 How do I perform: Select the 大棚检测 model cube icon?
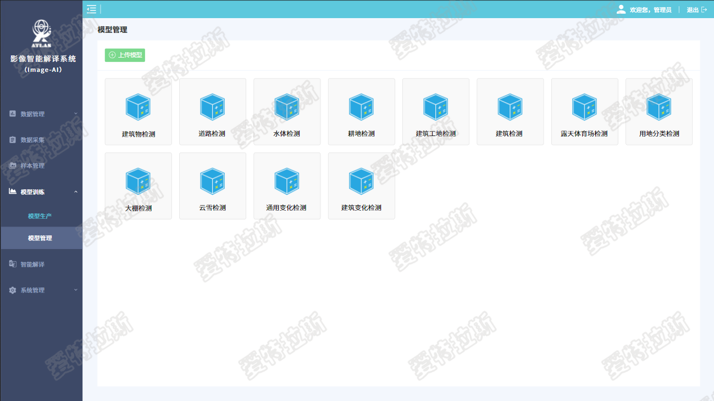point(138,181)
